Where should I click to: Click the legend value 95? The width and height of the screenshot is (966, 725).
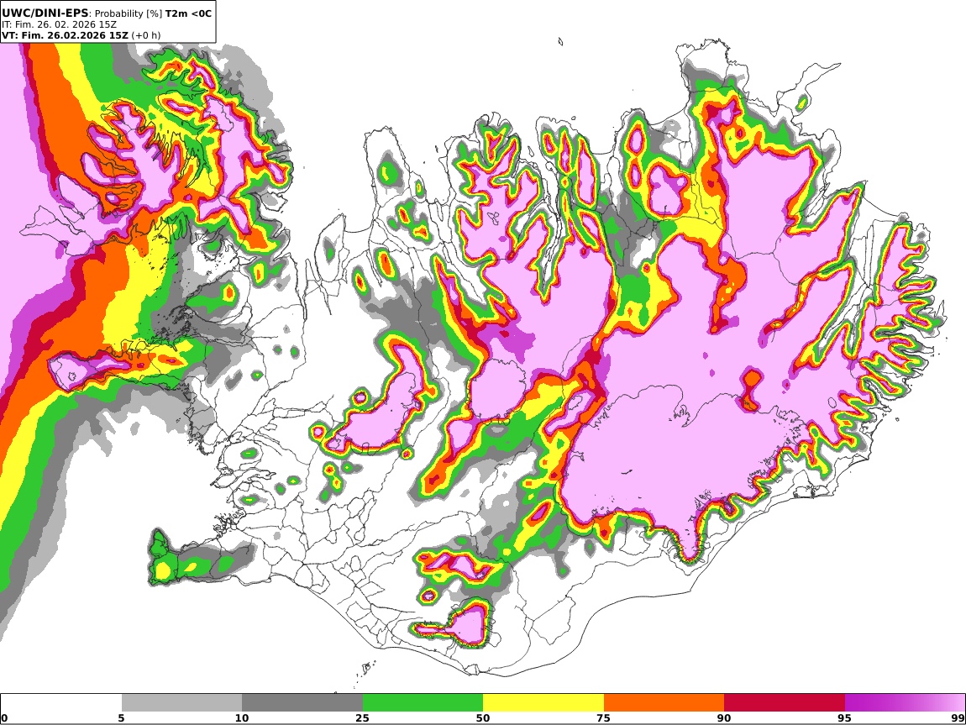pos(844,717)
